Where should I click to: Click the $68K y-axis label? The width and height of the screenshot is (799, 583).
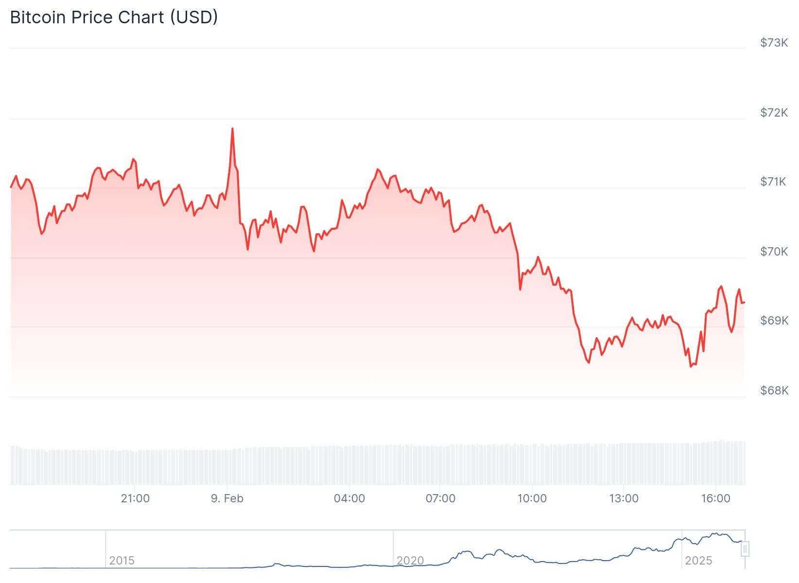[x=774, y=391]
